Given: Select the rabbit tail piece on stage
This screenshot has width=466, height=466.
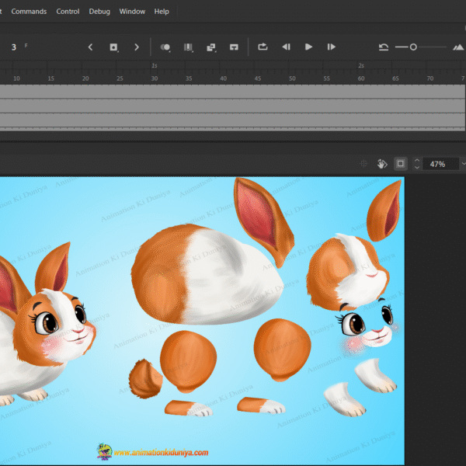Looking at the screenshot, I should (x=146, y=379).
